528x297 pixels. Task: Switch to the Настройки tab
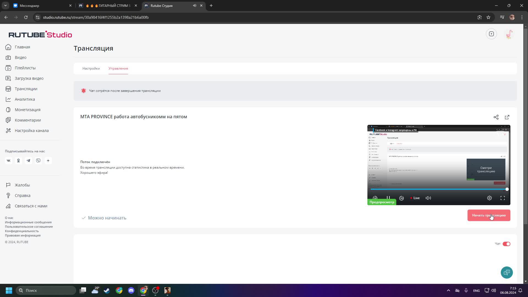pos(91,68)
